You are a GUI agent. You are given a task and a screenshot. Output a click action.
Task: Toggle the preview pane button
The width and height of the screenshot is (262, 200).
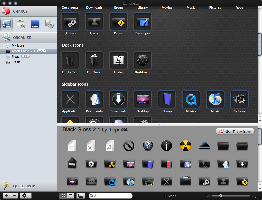coord(81,196)
